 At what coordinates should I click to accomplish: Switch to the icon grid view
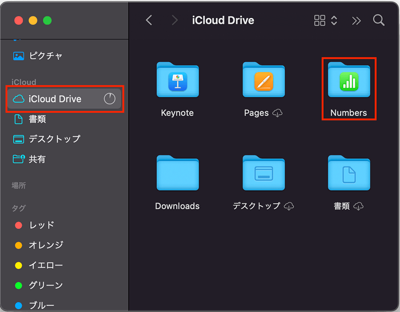pos(320,20)
